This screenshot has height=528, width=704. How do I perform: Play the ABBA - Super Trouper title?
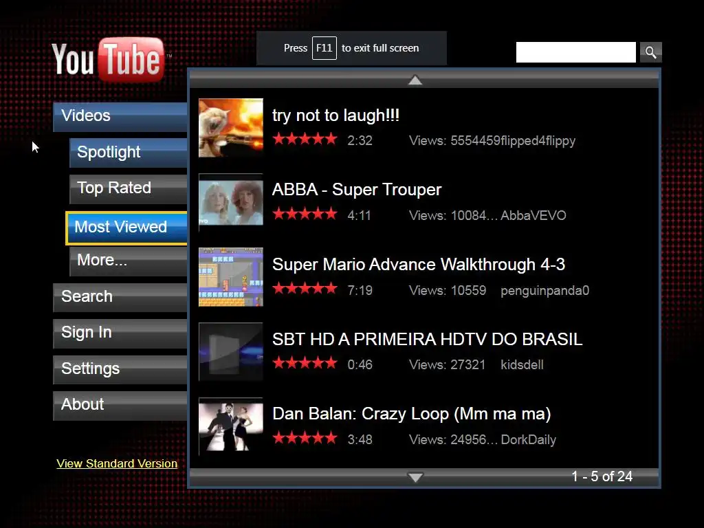357,190
